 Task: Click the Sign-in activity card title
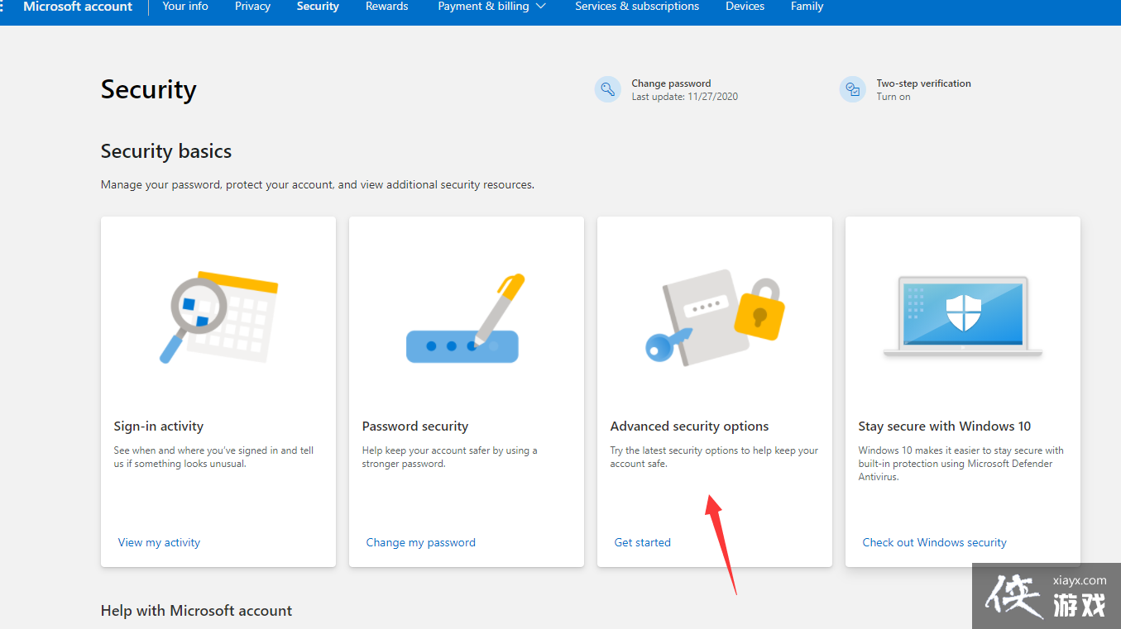(x=158, y=426)
